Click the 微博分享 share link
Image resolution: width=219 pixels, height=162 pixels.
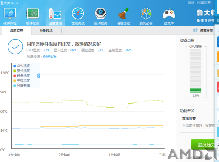tap(203, 31)
